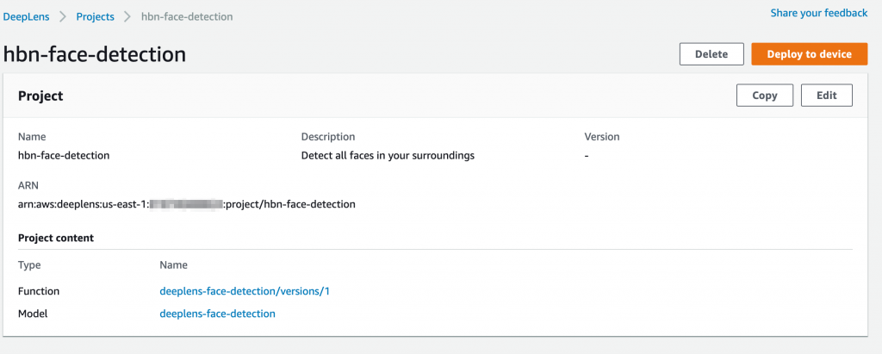Click the Deploy to device button
Screen dimensions: 882x354
coord(810,54)
